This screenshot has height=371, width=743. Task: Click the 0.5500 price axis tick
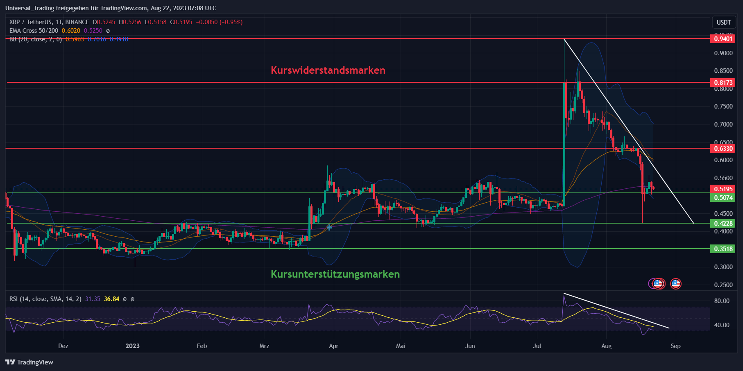click(723, 178)
